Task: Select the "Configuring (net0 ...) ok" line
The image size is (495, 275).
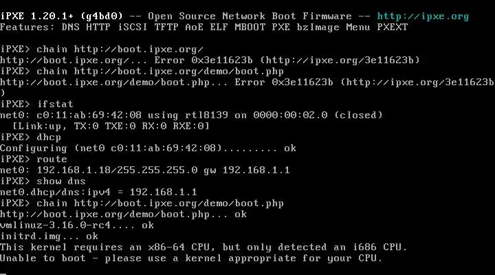Action: 148,148
